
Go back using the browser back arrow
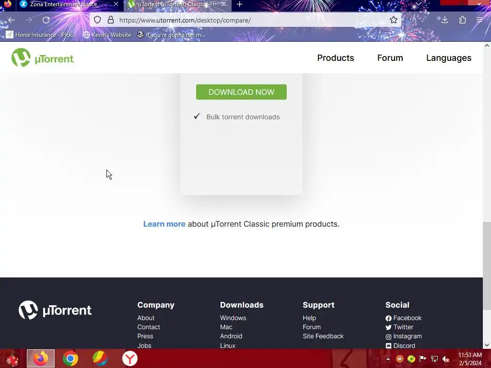tap(12, 20)
